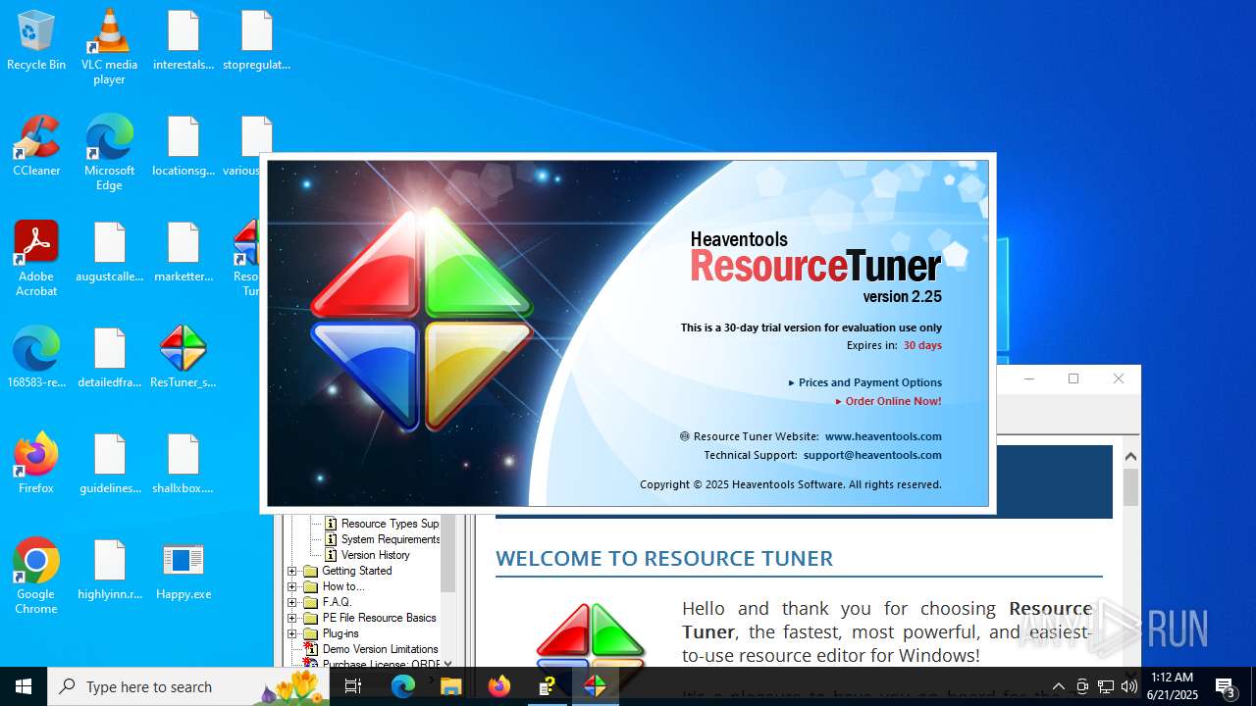Select the 168583-re... Edge file icon
The height and width of the screenshot is (706, 1256).
tap(36, 358)
